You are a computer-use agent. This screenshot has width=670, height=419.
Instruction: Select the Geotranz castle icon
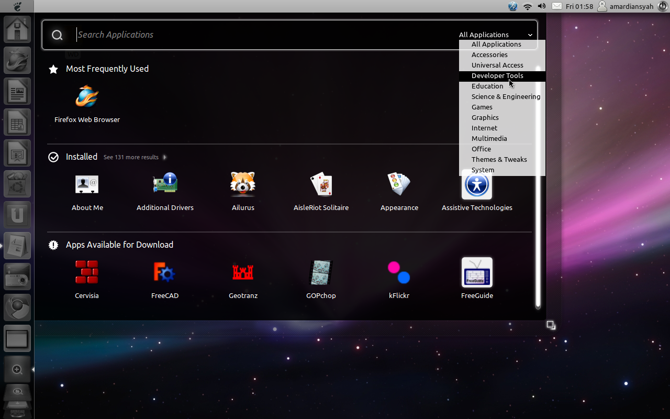(x=243, y=280)
